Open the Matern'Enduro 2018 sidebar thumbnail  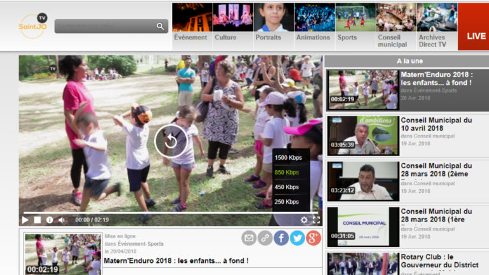click(363, 90)
